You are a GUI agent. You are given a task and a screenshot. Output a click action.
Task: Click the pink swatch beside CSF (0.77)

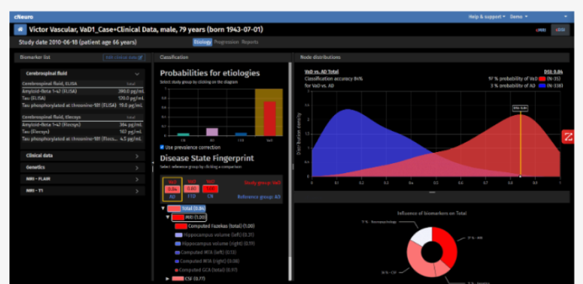[178, 279]
